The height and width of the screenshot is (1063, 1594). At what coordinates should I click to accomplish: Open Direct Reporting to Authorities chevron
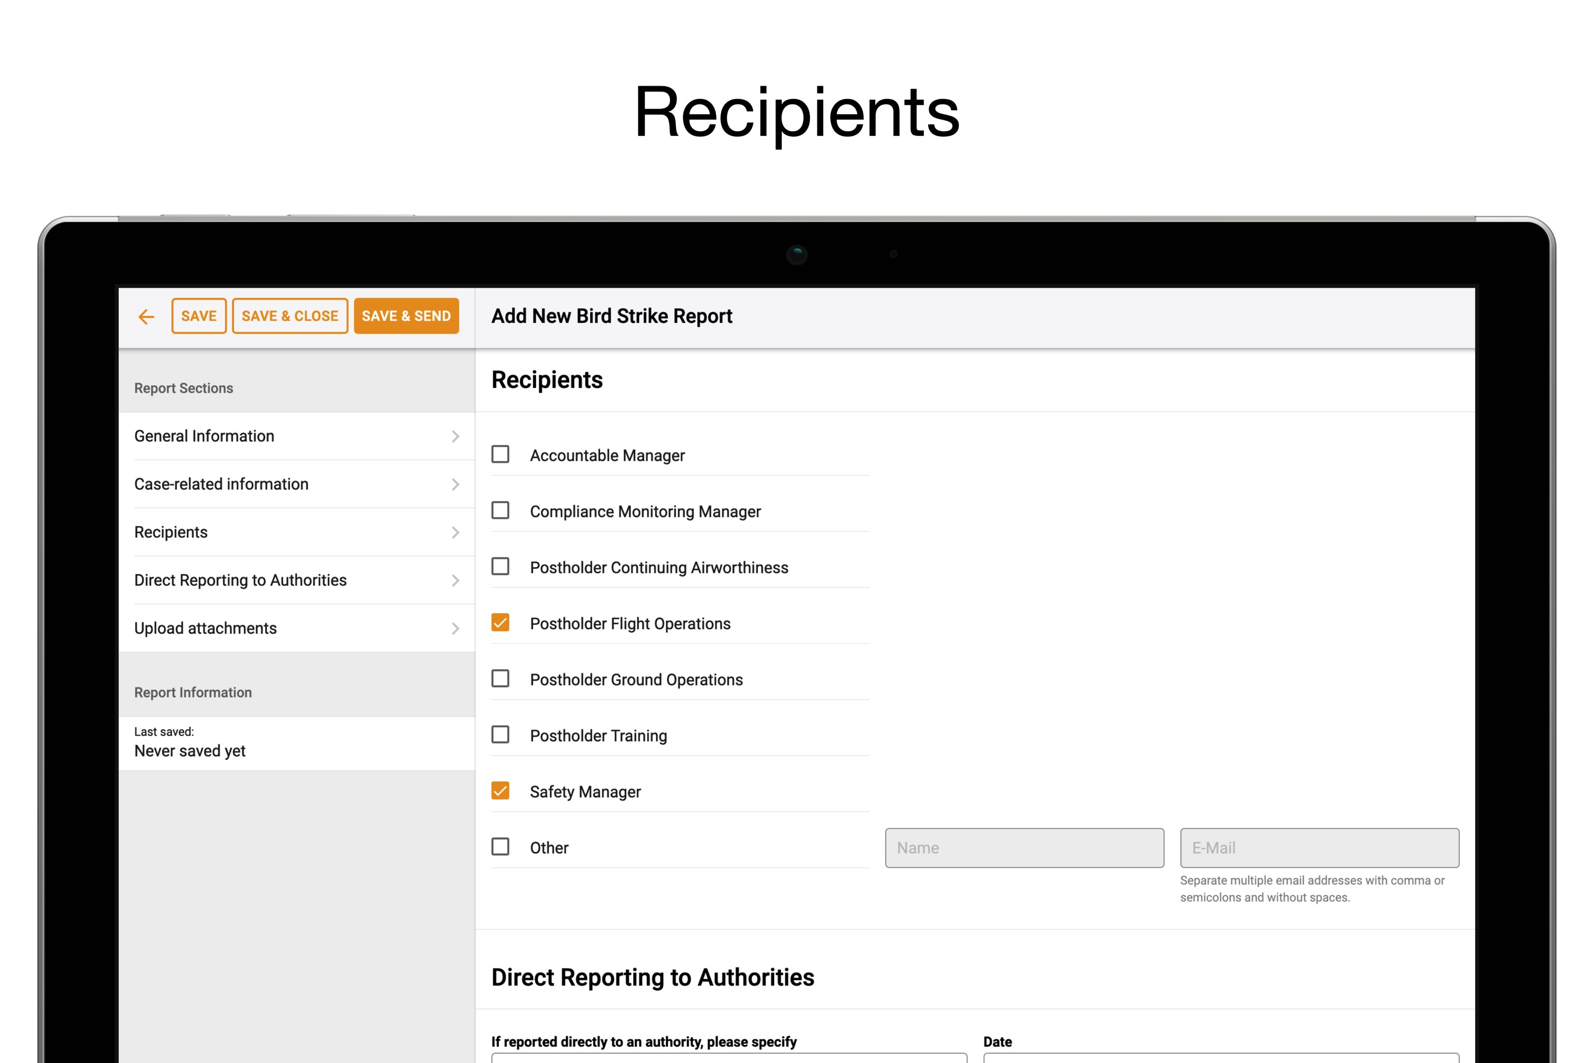[x=456, y=581]
